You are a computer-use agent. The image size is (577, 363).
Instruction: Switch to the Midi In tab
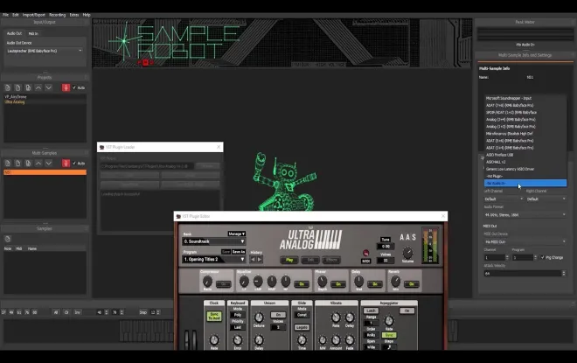33,33
